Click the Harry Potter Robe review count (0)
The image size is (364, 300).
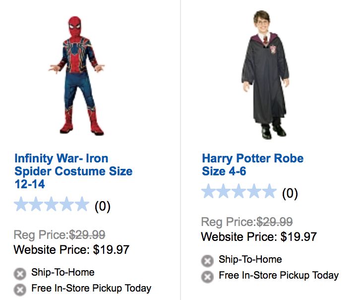[290, 193]
